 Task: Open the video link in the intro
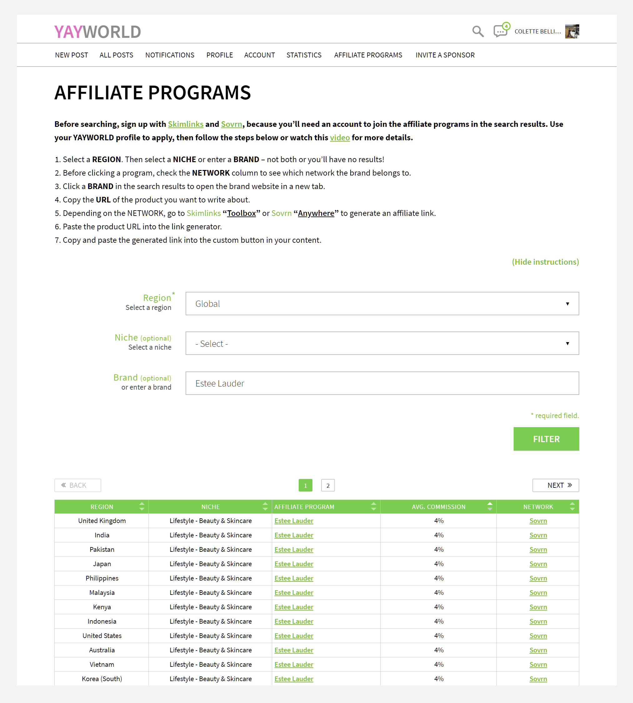(x=340, y=138)
